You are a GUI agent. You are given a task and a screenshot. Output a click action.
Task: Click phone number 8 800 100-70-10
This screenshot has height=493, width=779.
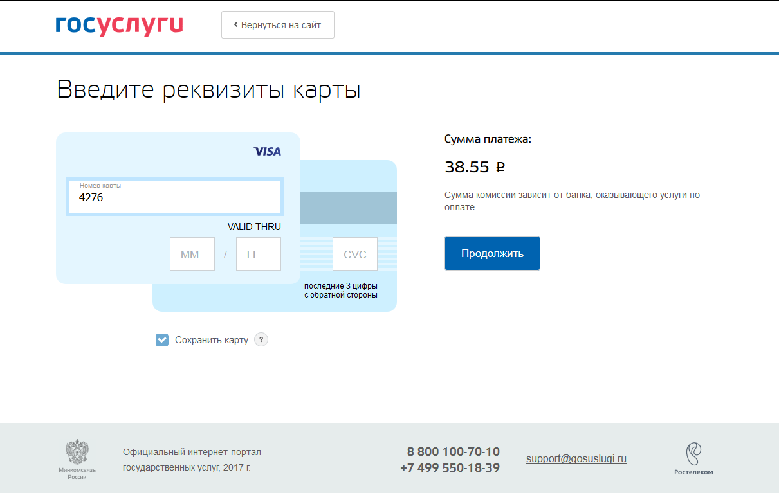pos(453,451)
